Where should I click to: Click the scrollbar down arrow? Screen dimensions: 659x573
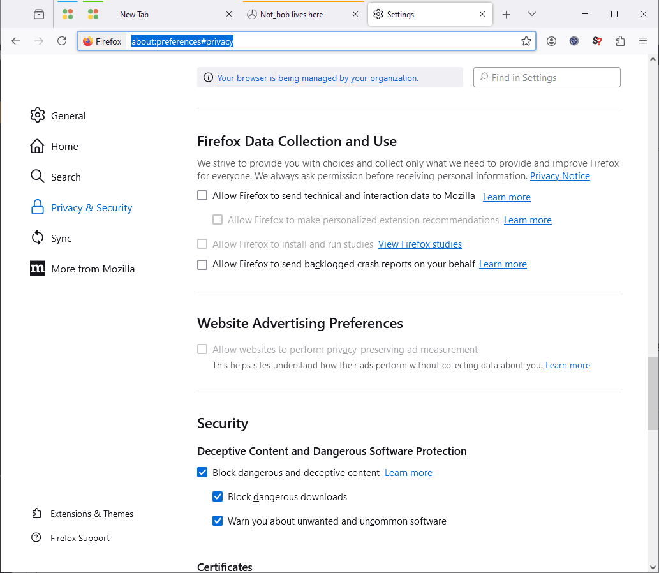(653, 567)
